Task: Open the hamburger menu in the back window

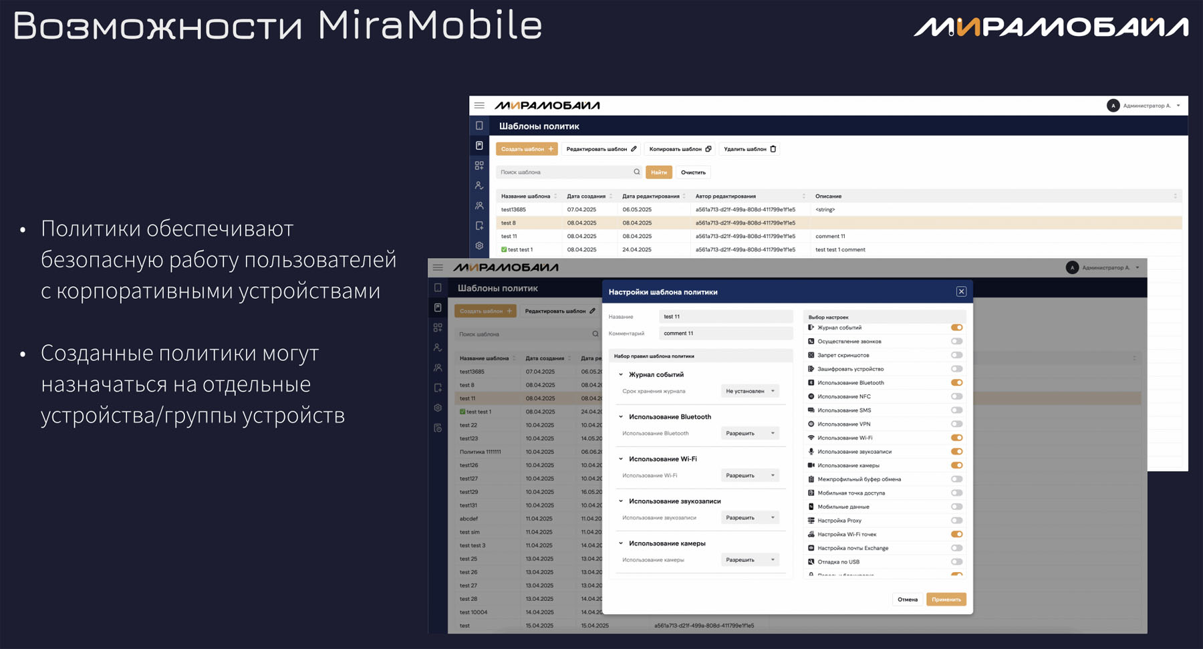Action: (479, 106)
